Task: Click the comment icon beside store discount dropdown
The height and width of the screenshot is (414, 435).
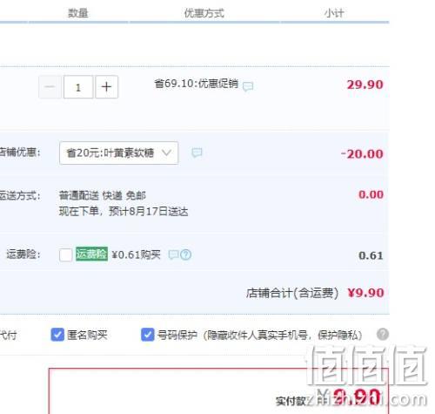Action: click(197, 153)
